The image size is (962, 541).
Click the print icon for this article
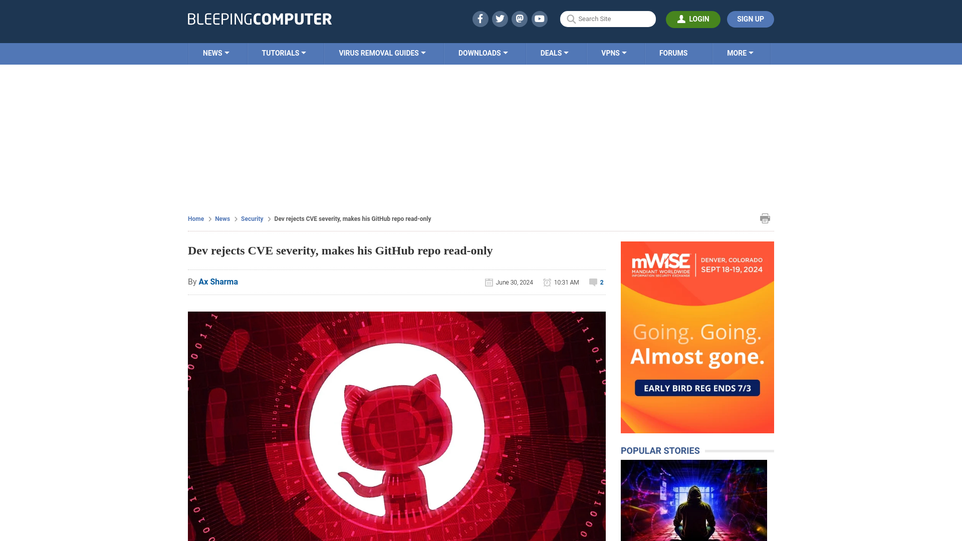click(x=765, y=218)
